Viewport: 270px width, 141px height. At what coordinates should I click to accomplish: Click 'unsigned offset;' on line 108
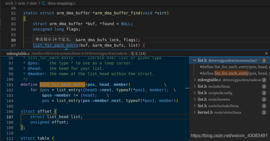pyautogui.click(x=49, y=122)
